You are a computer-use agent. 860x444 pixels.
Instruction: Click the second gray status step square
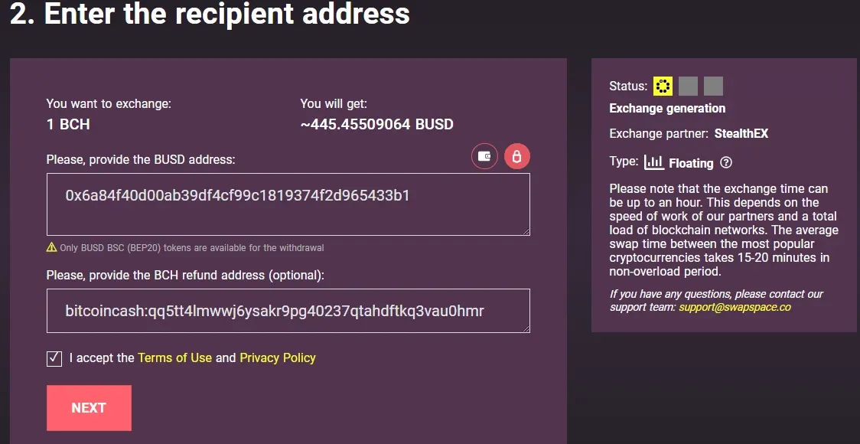coord(688,87)
